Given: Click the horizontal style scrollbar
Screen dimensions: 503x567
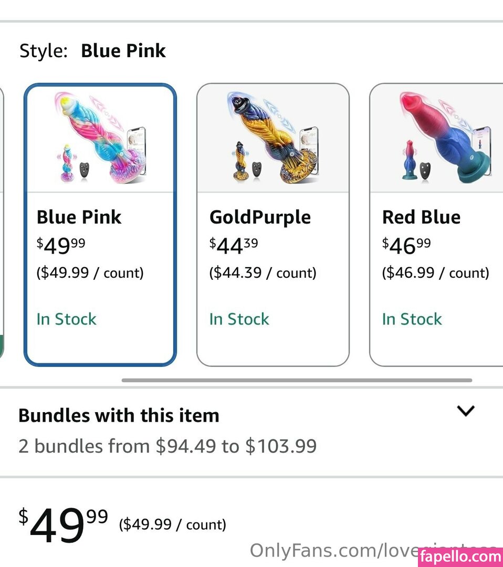Looking at the screenshot, I should (297, 380).
